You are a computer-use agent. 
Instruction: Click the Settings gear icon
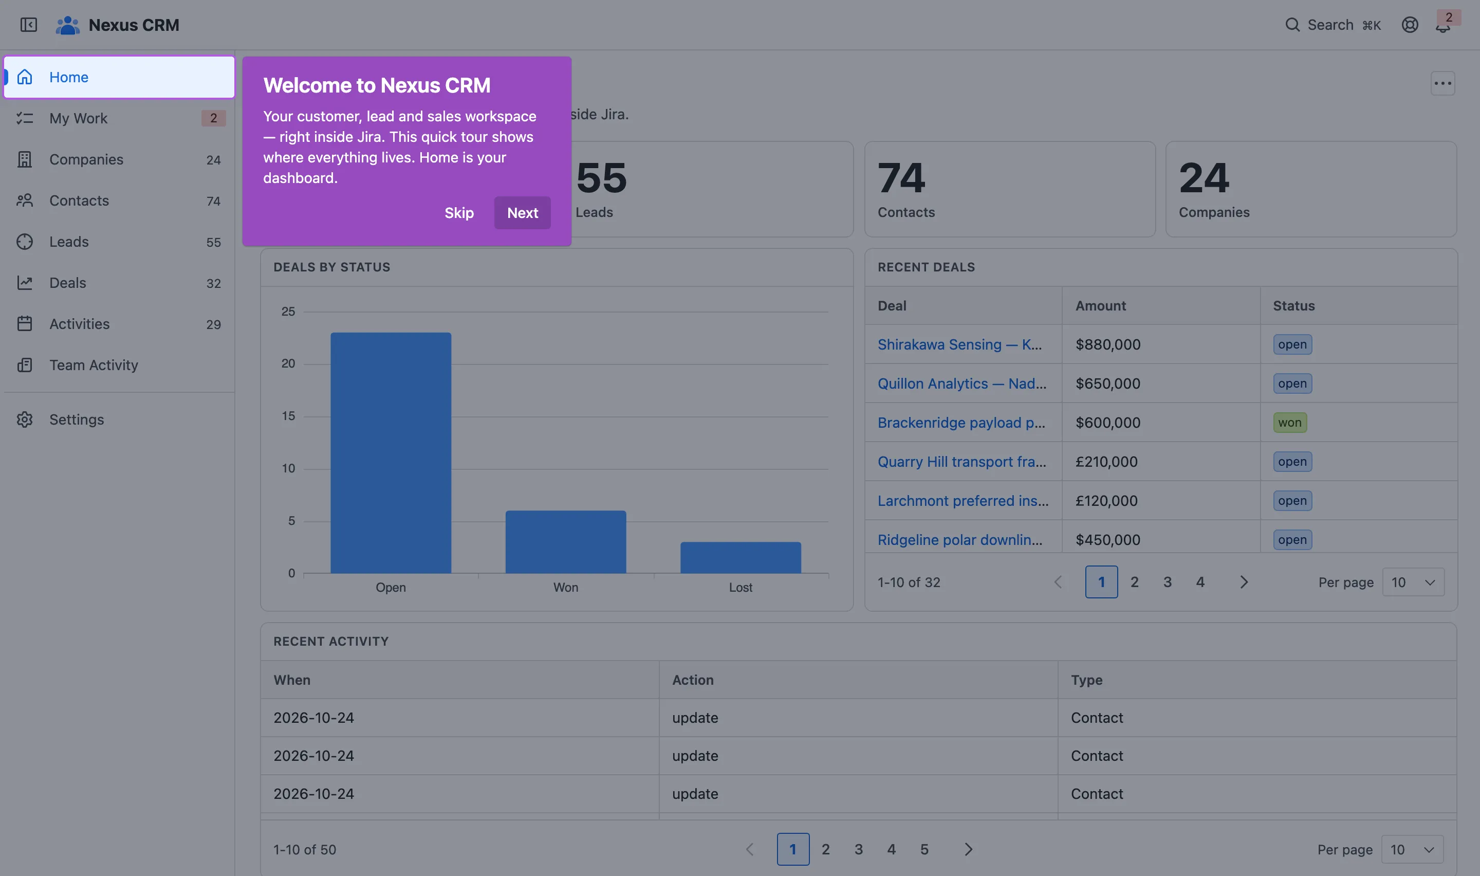[25, 419]
